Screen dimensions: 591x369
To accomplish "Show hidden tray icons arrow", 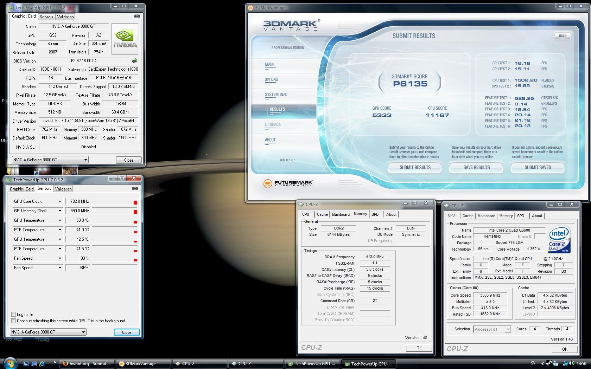I will (x=542, y=364).
